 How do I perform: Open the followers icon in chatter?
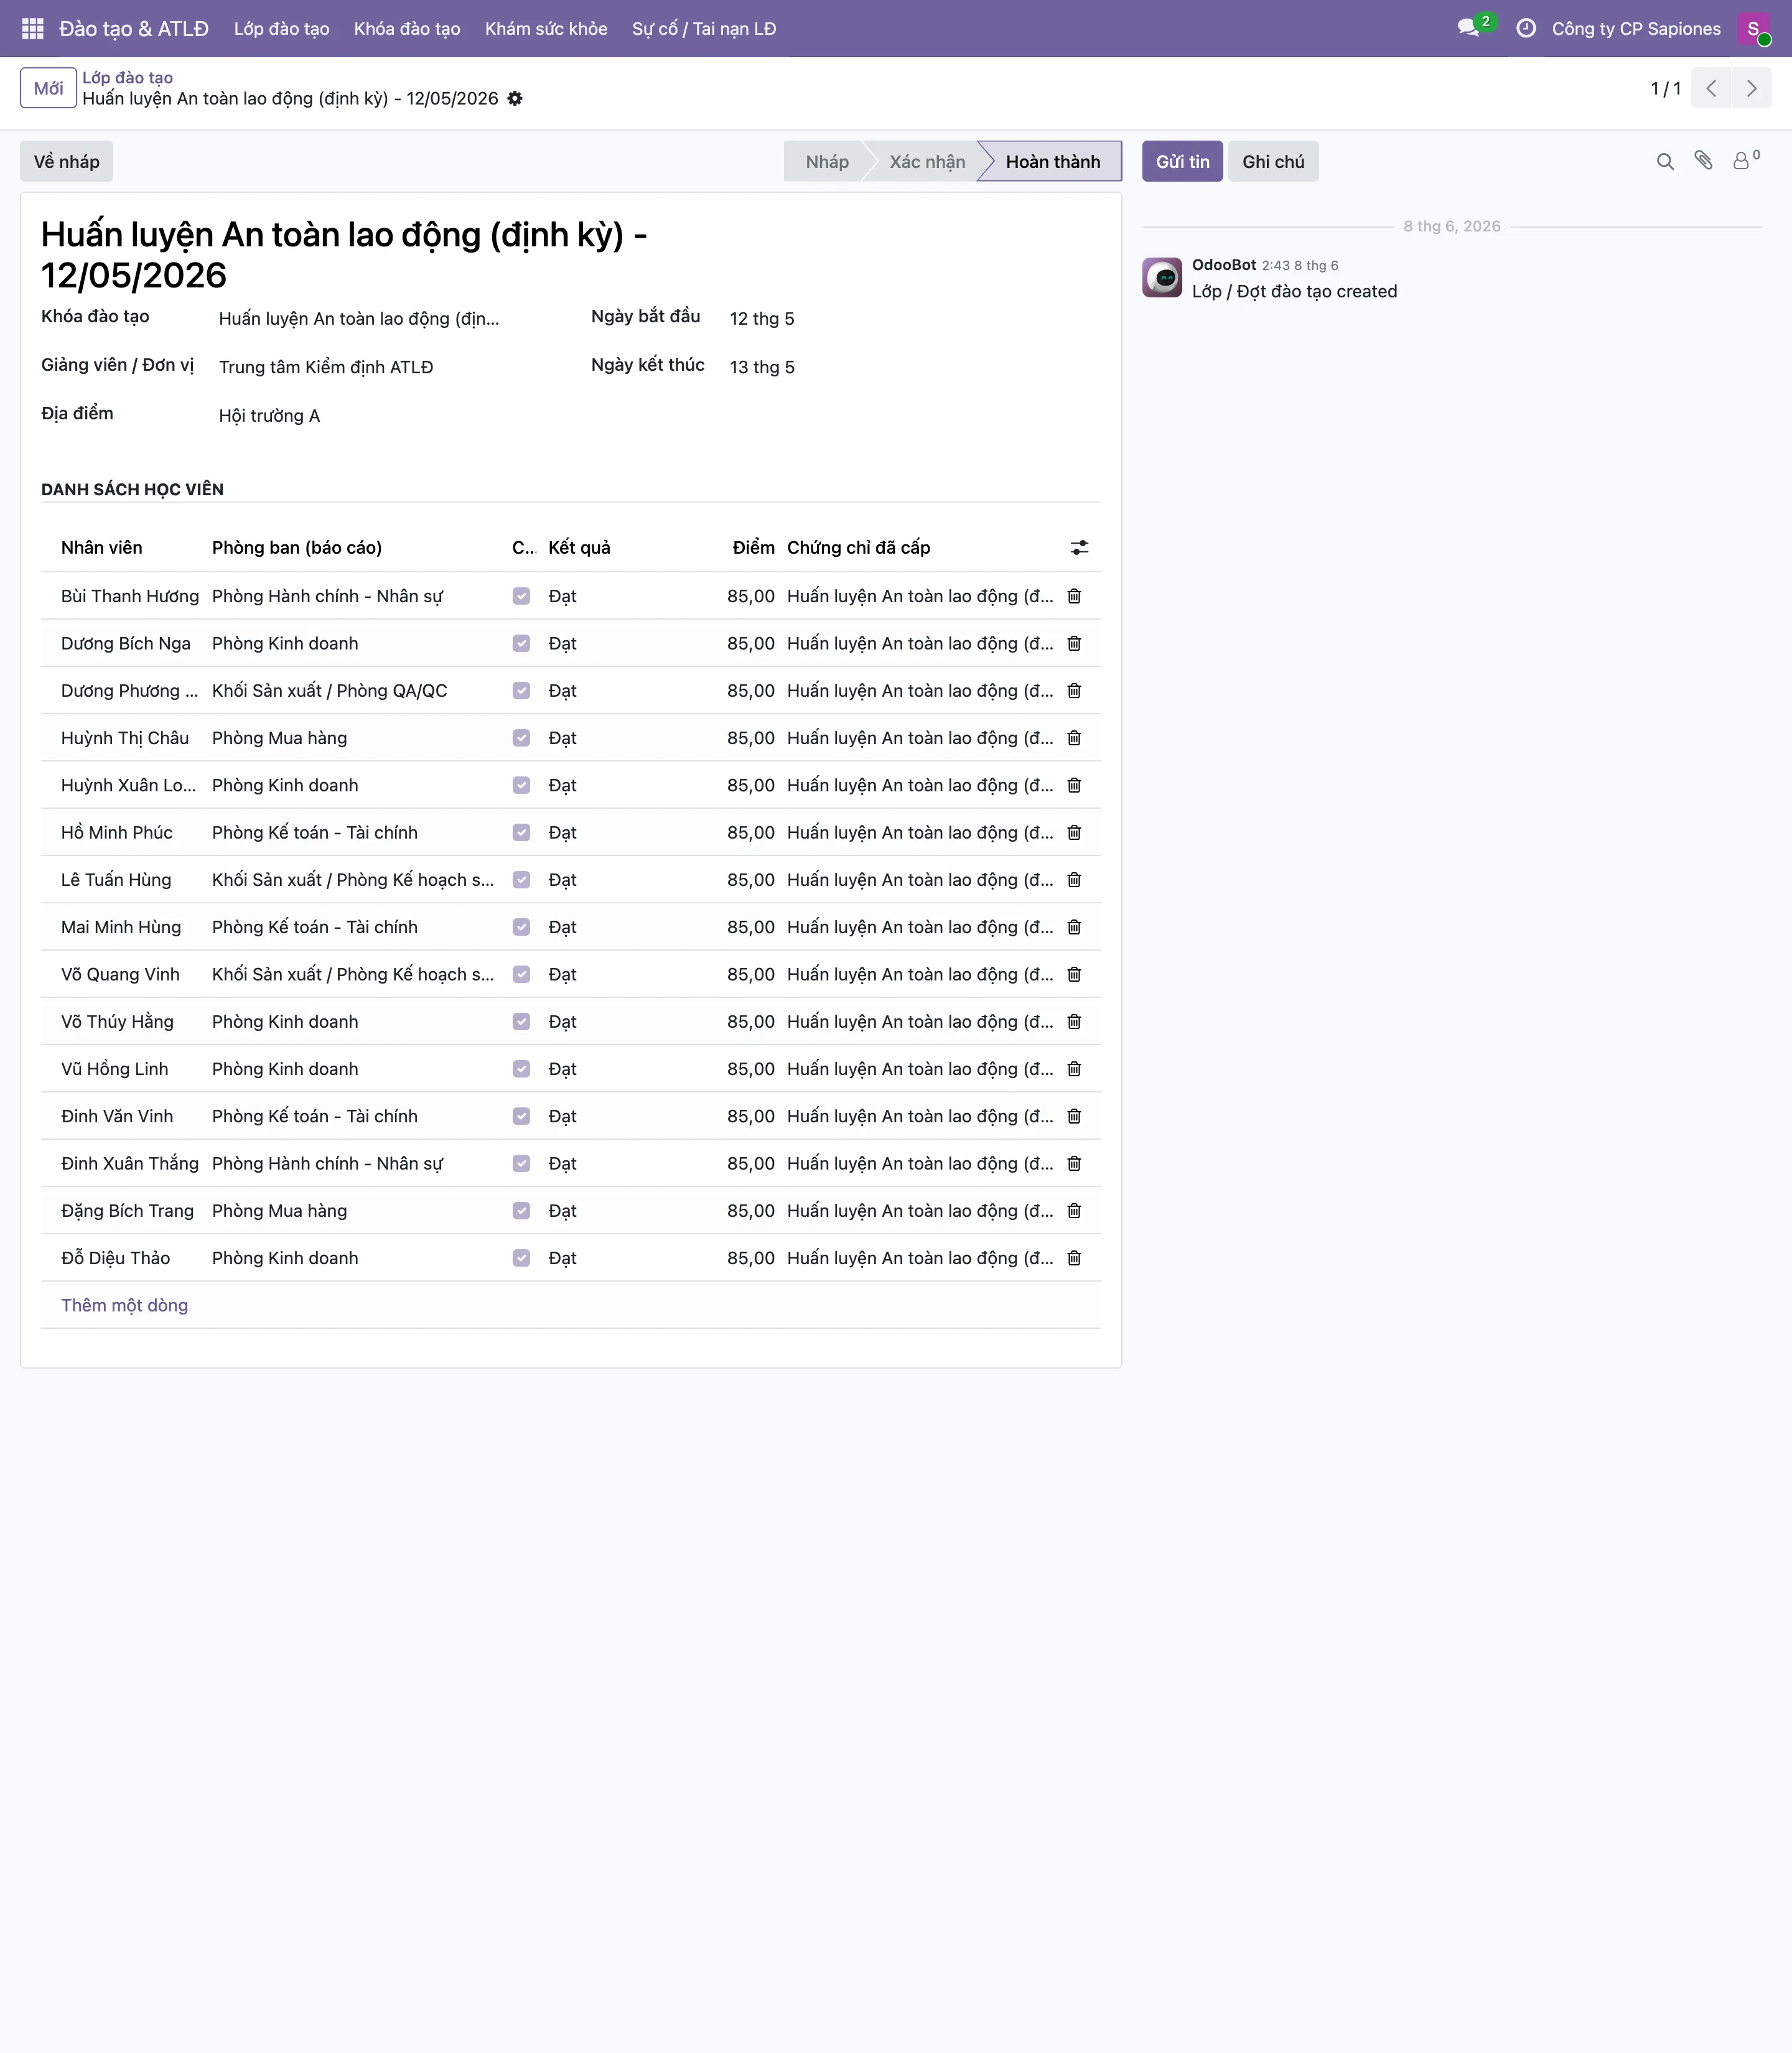[1746, 160]
